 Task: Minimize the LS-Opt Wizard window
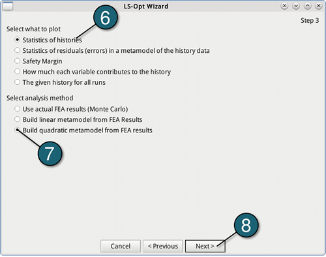(296, 6)
